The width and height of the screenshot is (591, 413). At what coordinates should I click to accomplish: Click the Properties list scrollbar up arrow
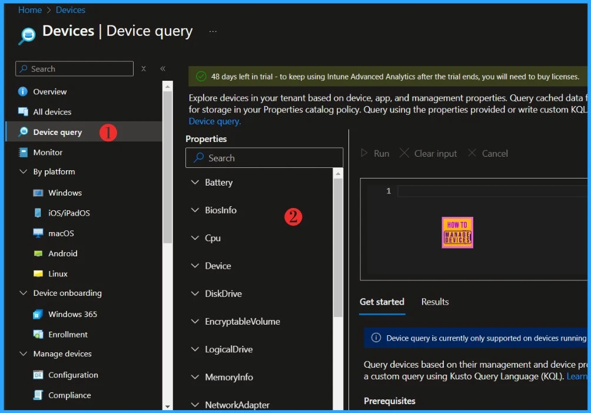click(x=338, y=173)
